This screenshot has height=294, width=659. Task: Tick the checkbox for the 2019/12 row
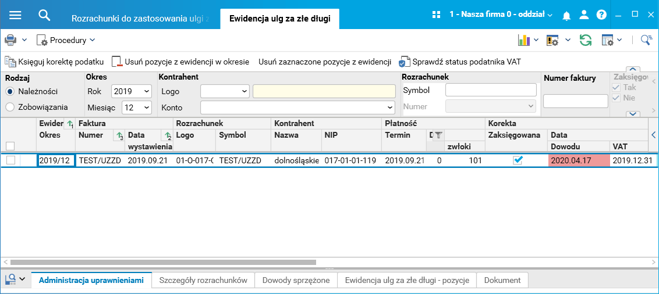point(10,160)
